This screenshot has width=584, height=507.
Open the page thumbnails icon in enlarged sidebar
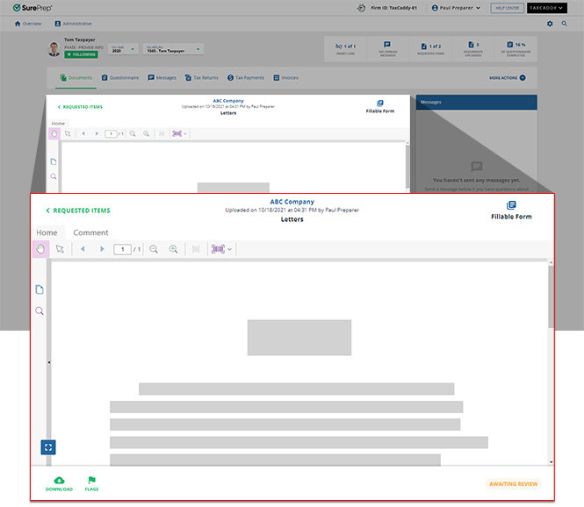point(40,289)
